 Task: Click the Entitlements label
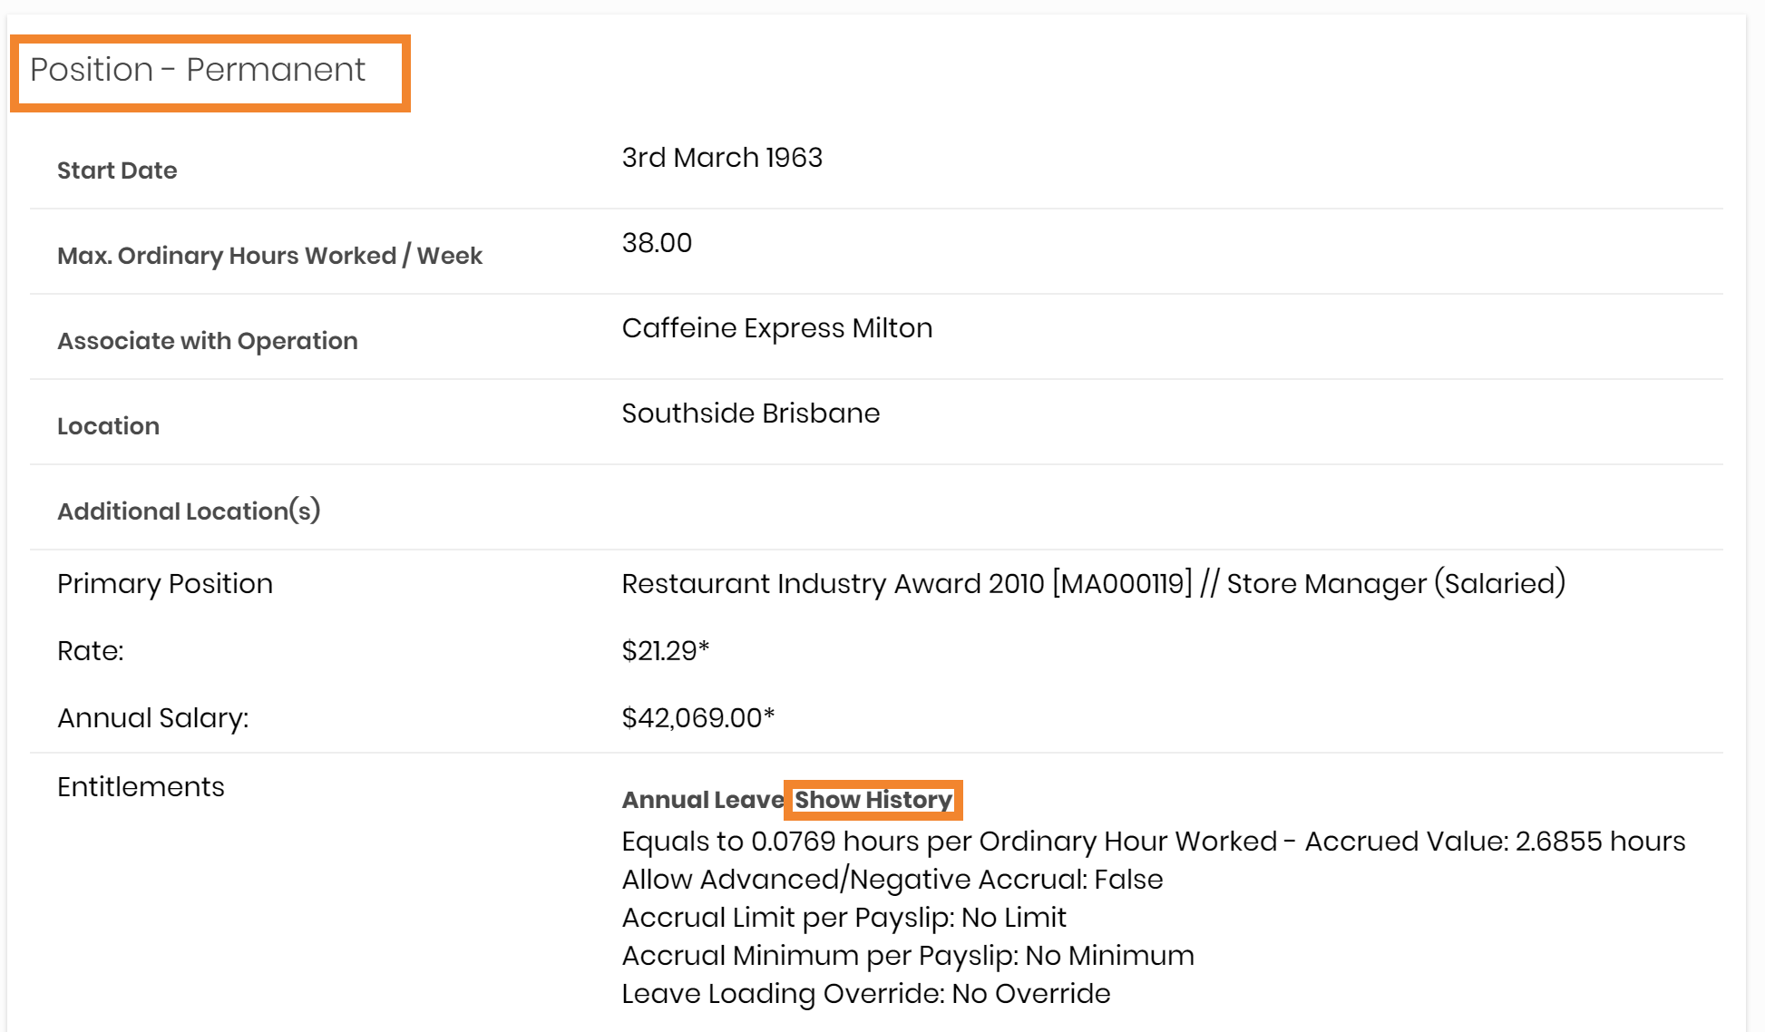pyautogui.click(x=141, y=787)
